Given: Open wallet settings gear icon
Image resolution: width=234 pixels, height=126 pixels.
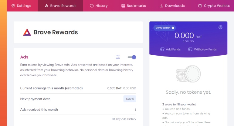Looking at the screenshot, I should (220, 27).
